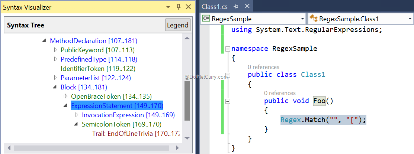414x154 pixels.
Task: Click syntax tree horizontal scrollbar left arrow
Action: tap(9, 147)
